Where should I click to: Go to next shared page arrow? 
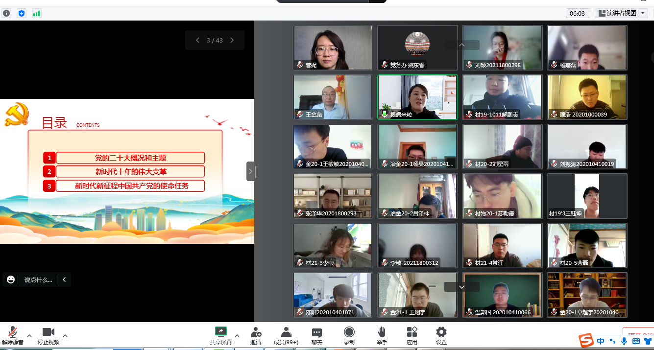(232, 40)
